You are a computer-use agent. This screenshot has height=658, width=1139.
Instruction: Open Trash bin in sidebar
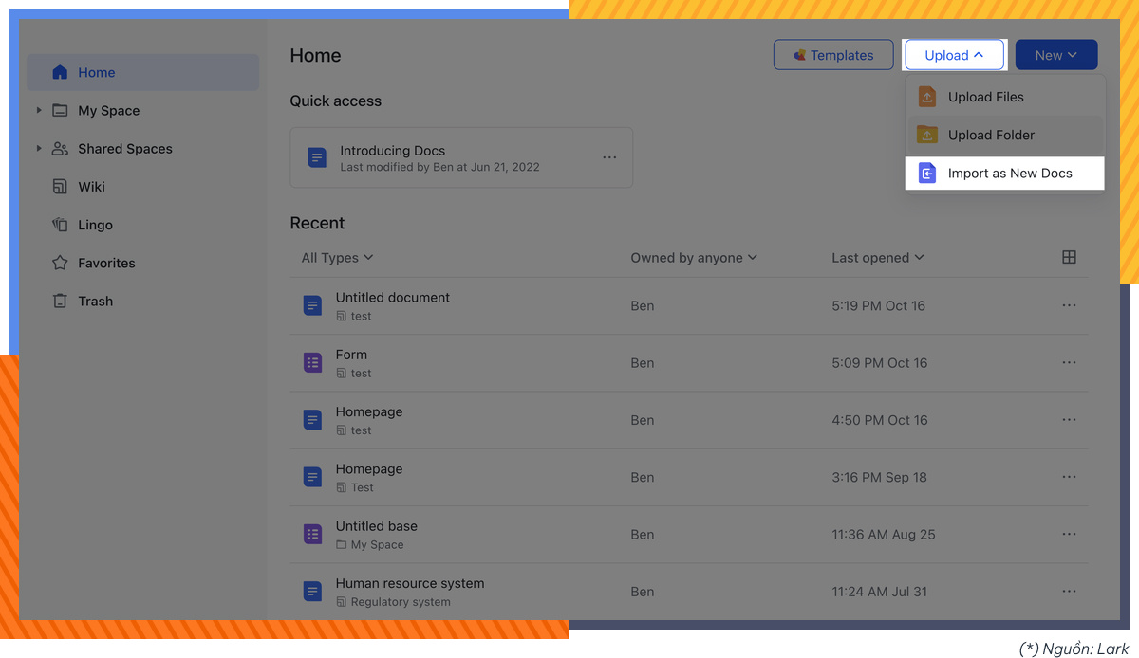60,301
